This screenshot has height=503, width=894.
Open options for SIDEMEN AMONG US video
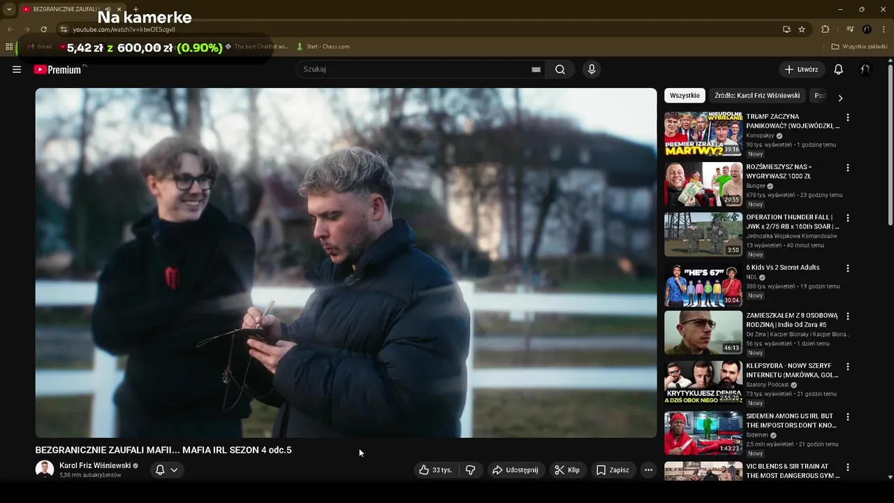point(848,416)
